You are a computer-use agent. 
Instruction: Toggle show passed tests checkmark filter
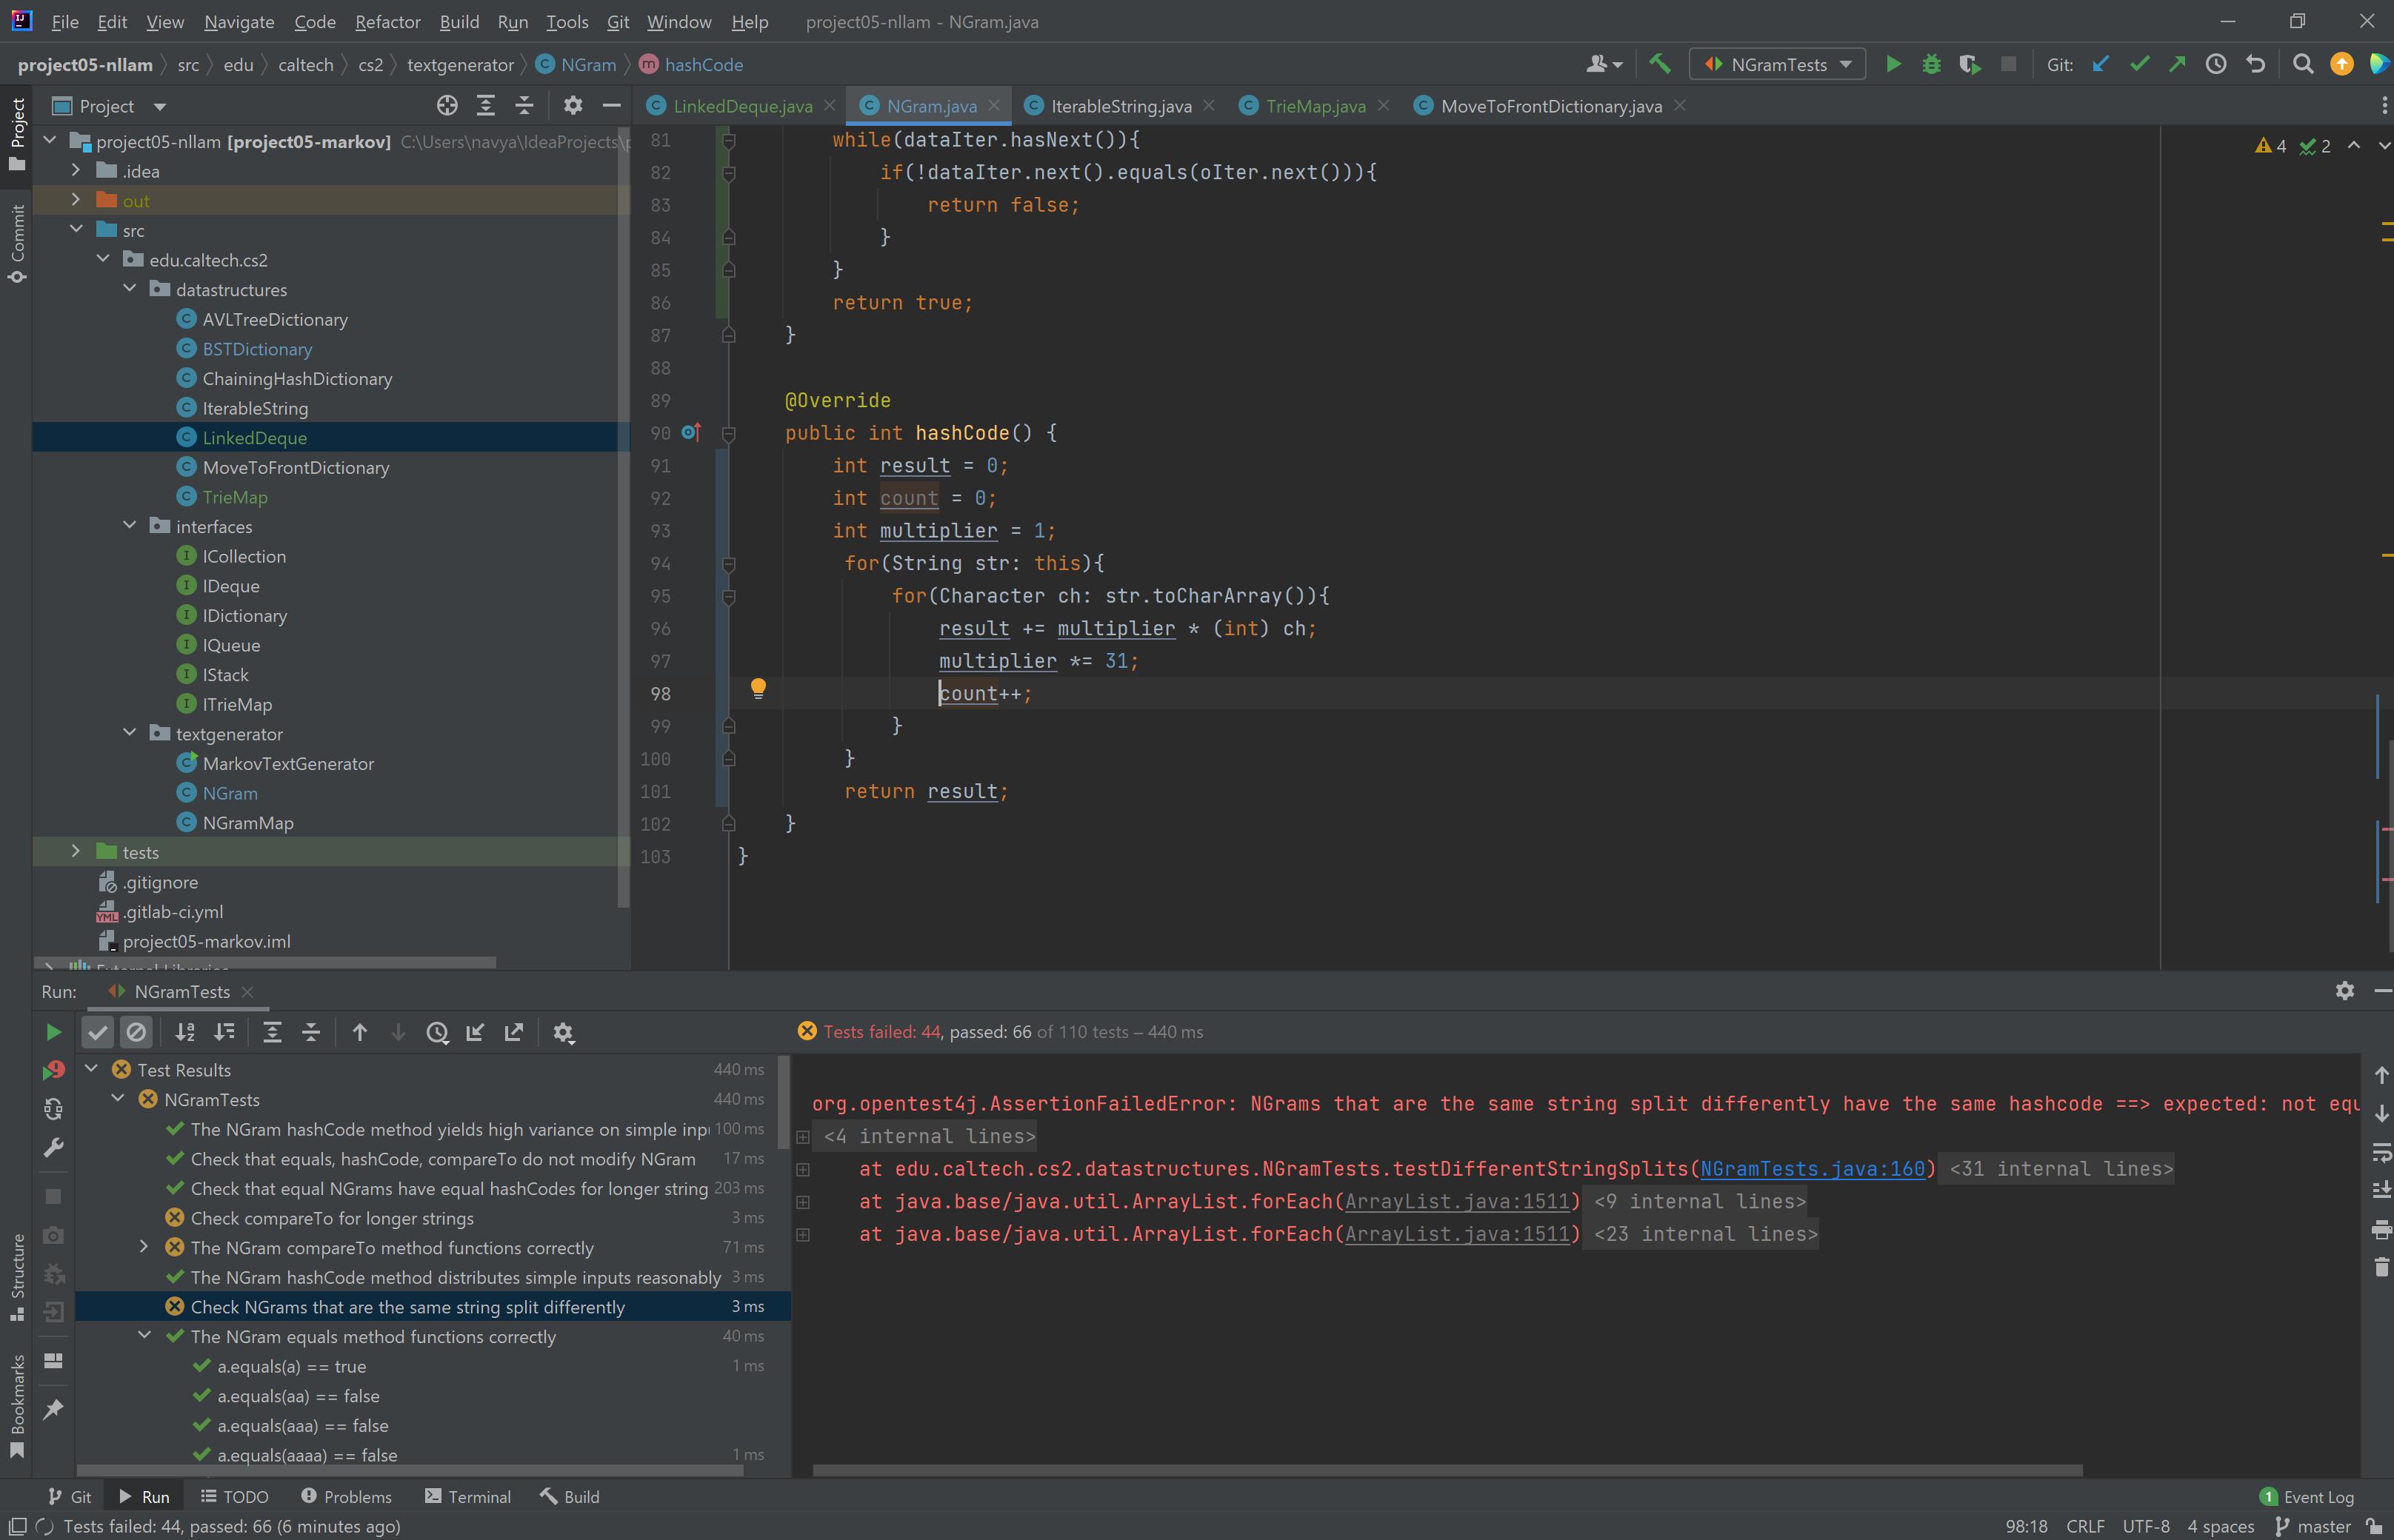98,1032
